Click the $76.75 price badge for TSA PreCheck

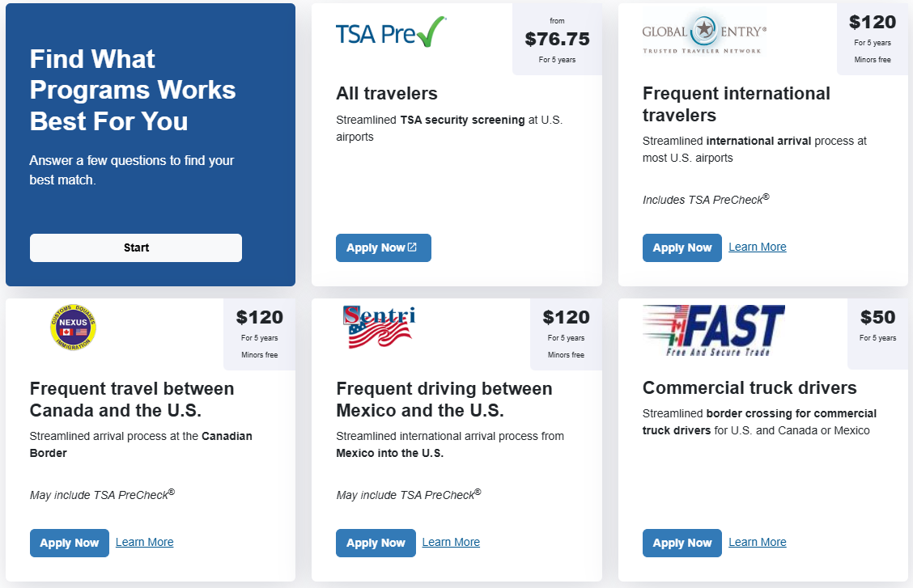[557, 38]
